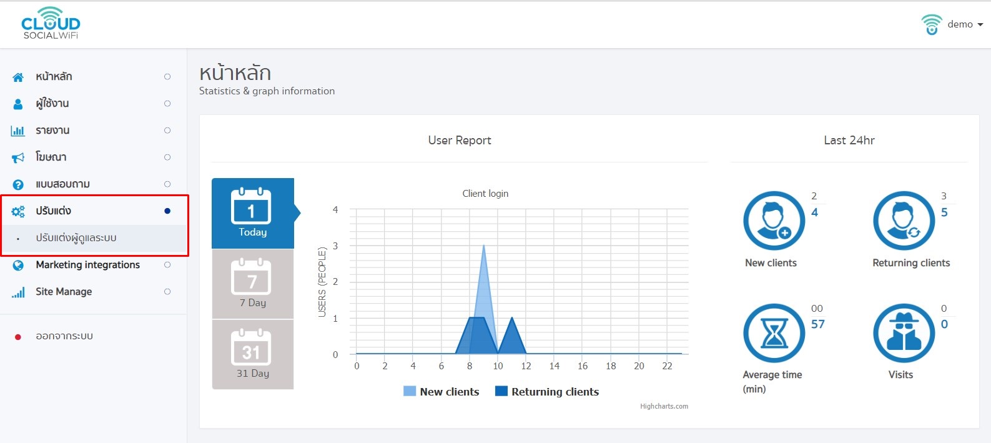Expand หน้าหลัก using its circle indicator
Viewport: 991px width, 443px height.
click(167, 77)
